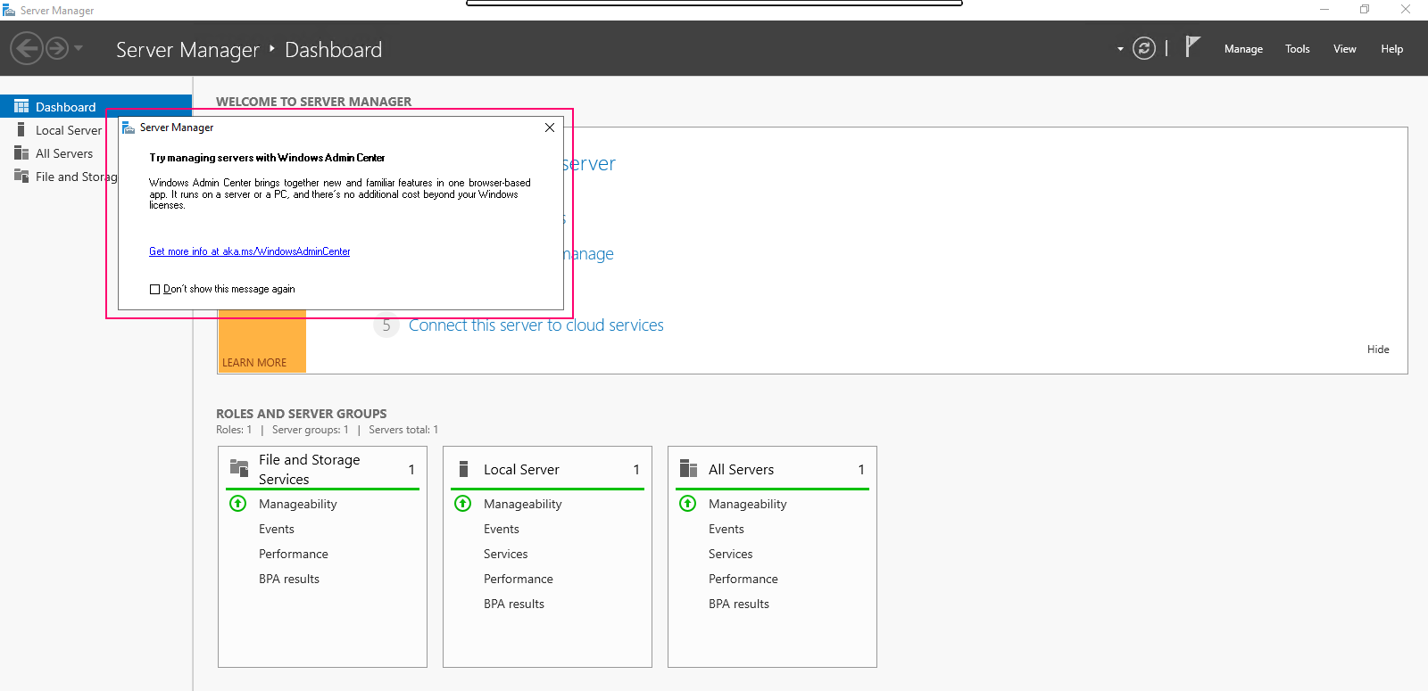Hide the welcome tile
The height and width of the screenshot is (691, 1428).
pos(1378,350)
